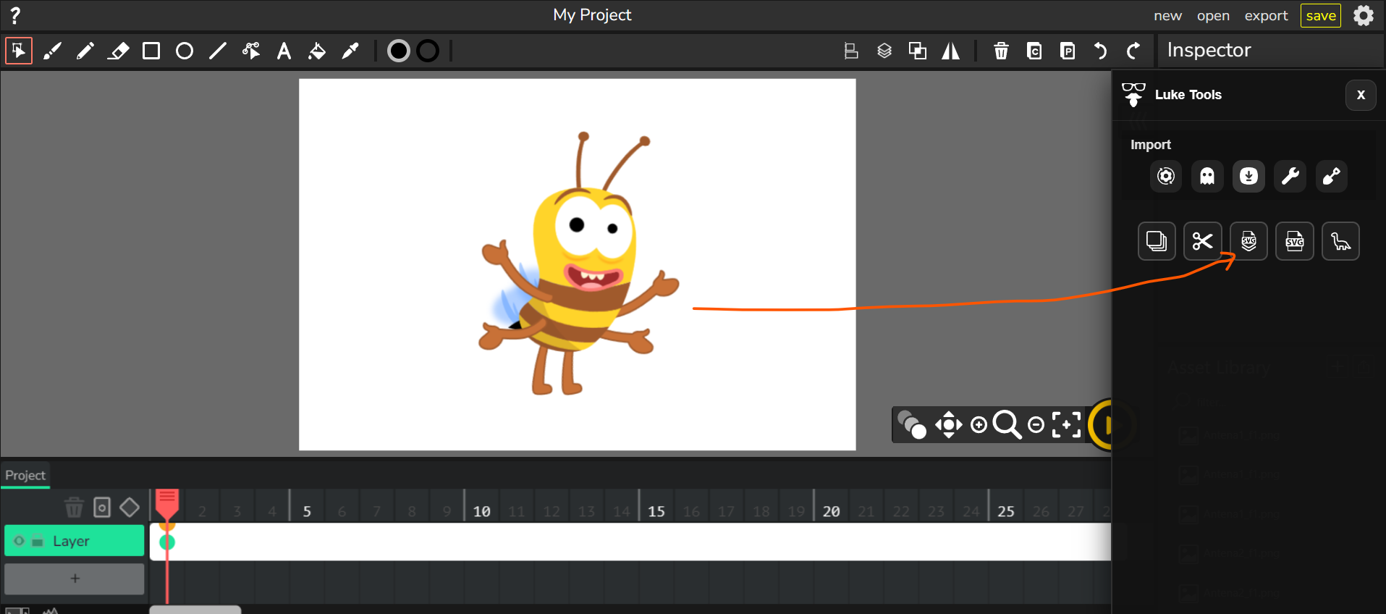
Task: Select the Eraser tool
Action: click(x=118, y=51)
